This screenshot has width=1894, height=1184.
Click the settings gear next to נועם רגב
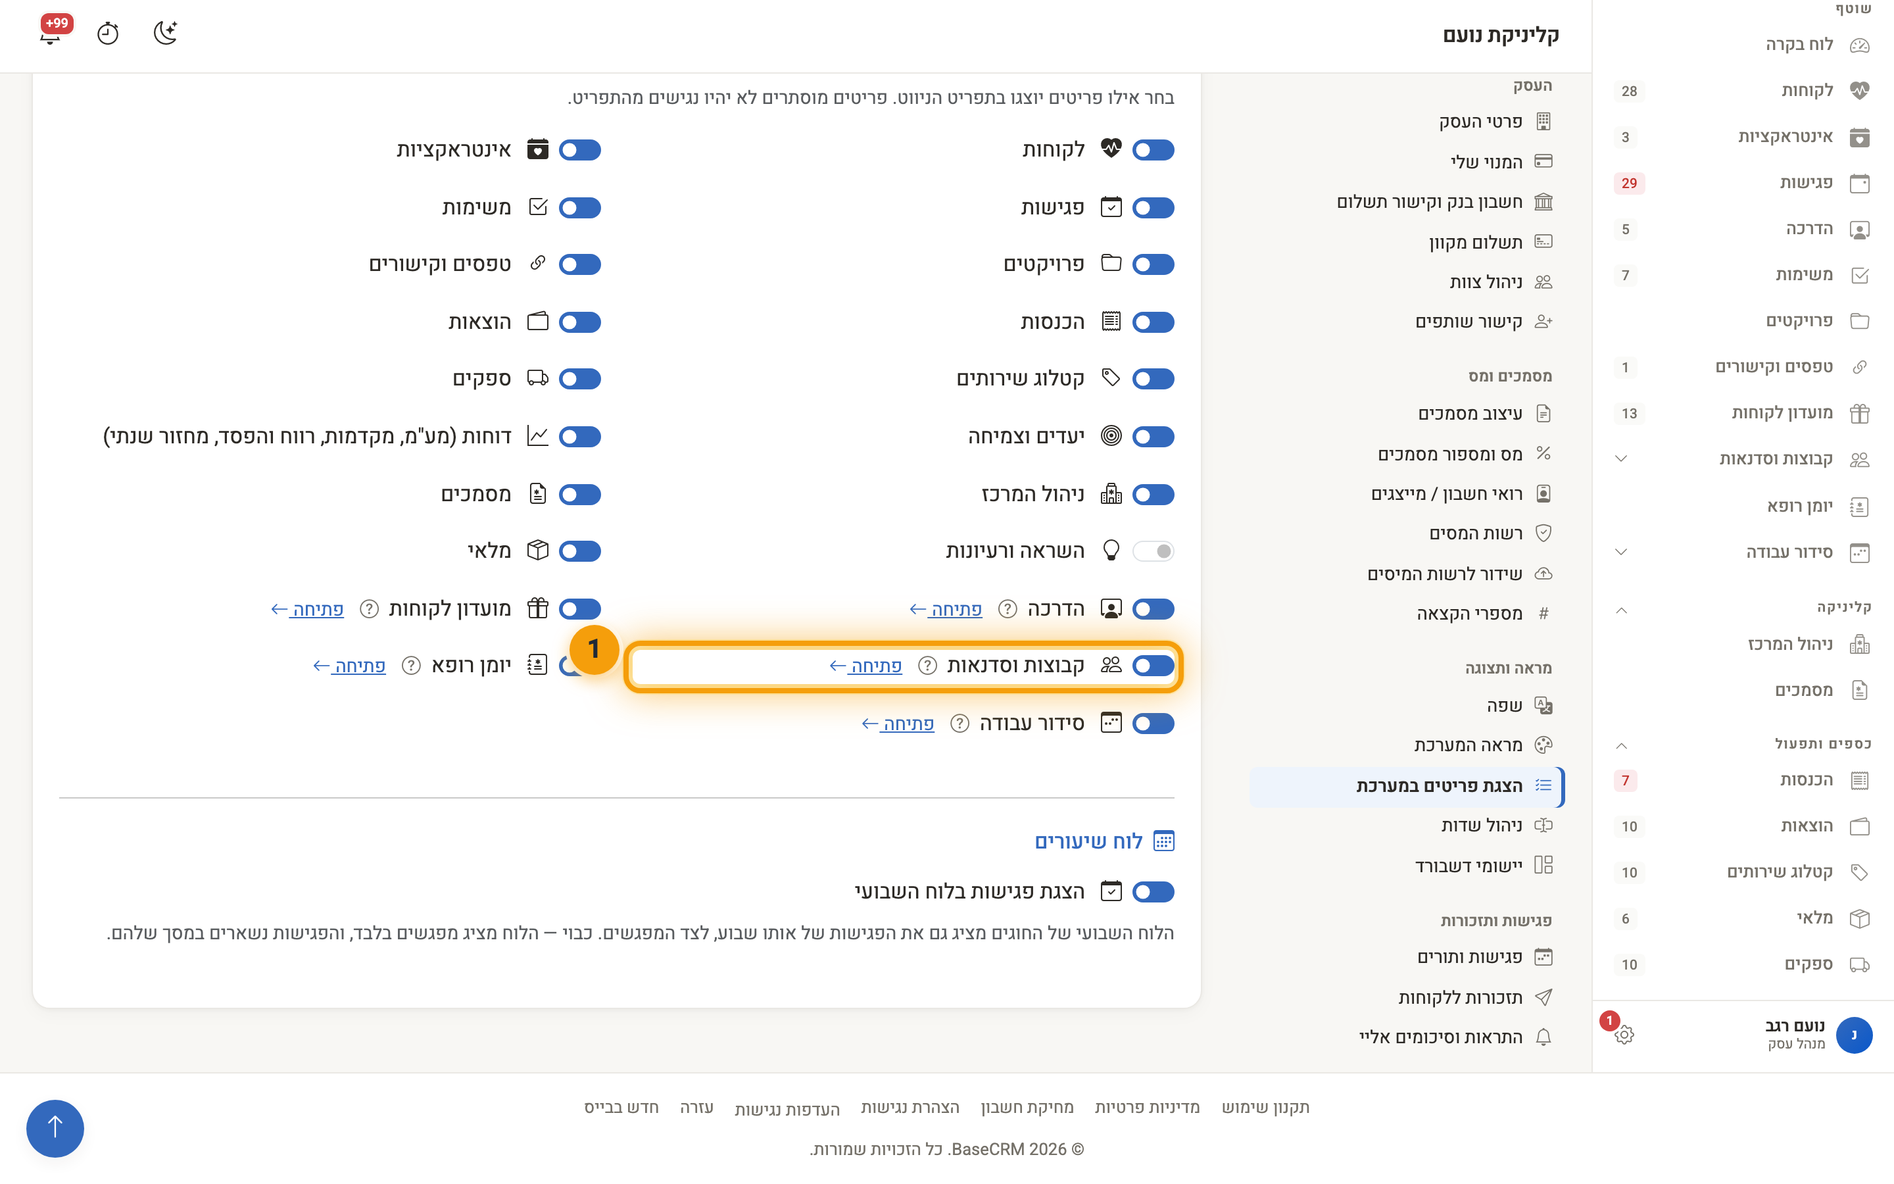click(1624, 1035)
